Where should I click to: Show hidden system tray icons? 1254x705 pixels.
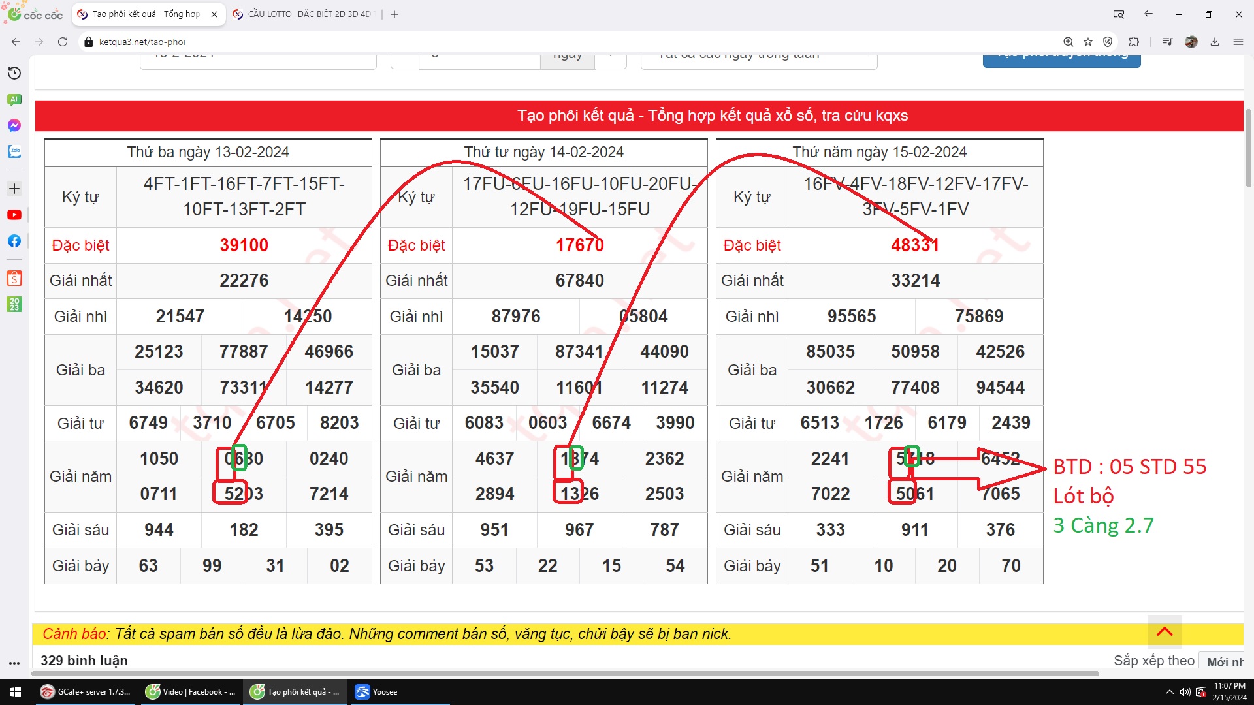1169,692
